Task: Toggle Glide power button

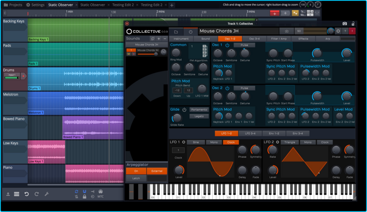Action: (x=184, y=110)
